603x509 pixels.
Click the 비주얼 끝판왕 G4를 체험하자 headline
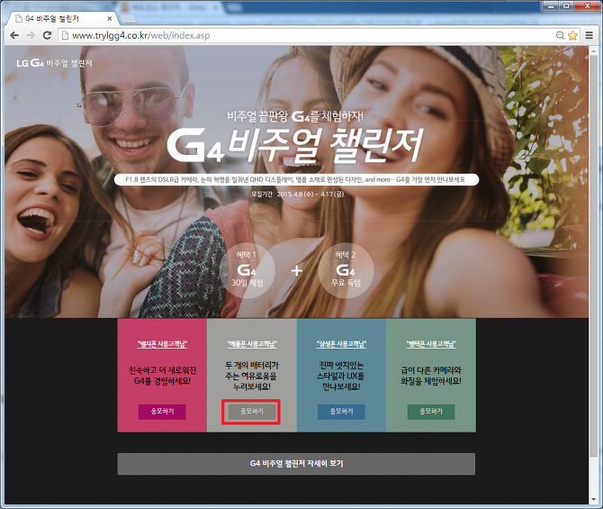point(295,116)
